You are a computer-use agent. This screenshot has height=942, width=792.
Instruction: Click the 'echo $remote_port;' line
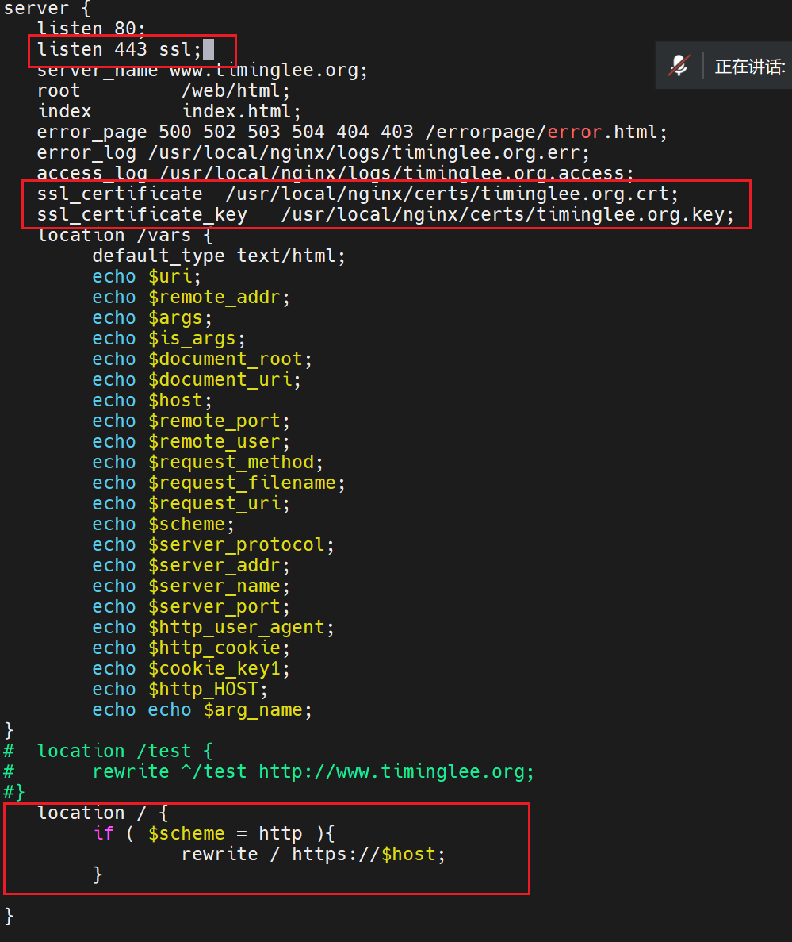[x=191, y=421]
